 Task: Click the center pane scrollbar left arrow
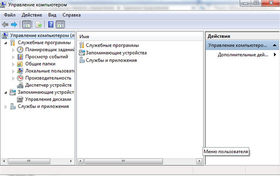[81, 161]
